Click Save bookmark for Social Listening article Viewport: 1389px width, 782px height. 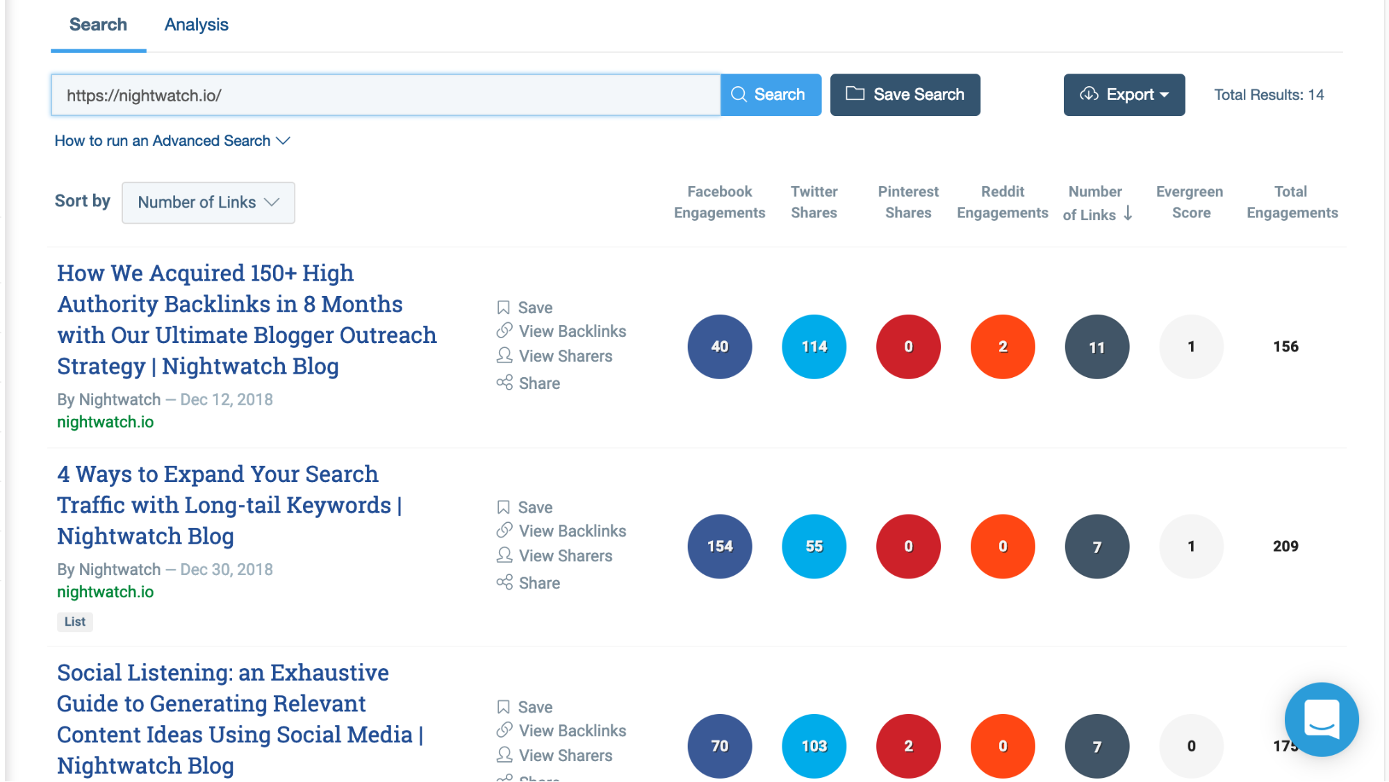(504, 707)
